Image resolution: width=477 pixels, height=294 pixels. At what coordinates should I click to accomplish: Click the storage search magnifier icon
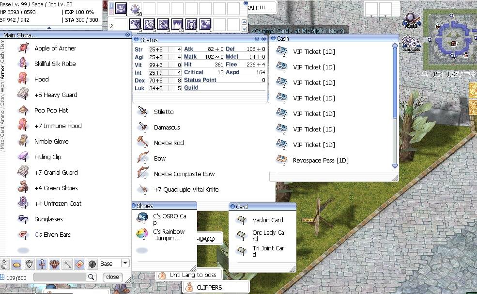91,277
